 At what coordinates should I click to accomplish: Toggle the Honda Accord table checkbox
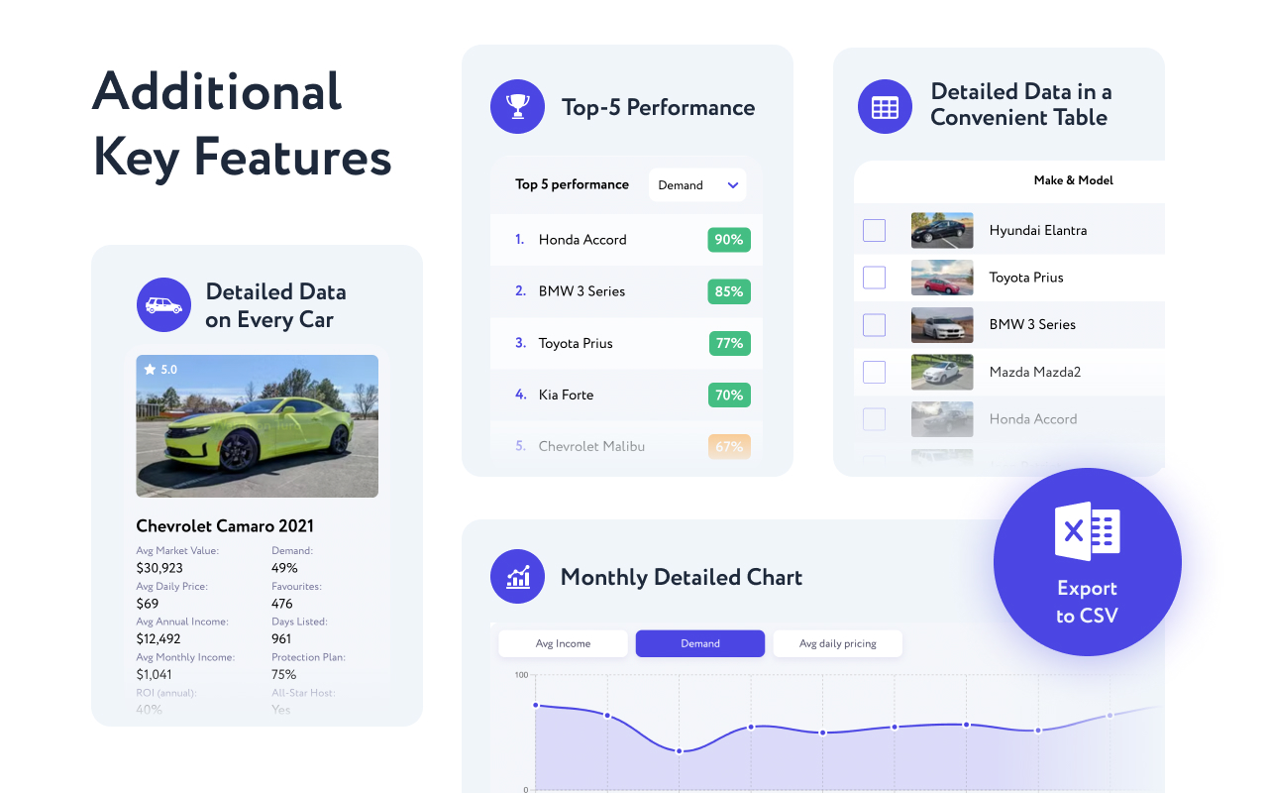pyautogui.click(x=874, y=419)
